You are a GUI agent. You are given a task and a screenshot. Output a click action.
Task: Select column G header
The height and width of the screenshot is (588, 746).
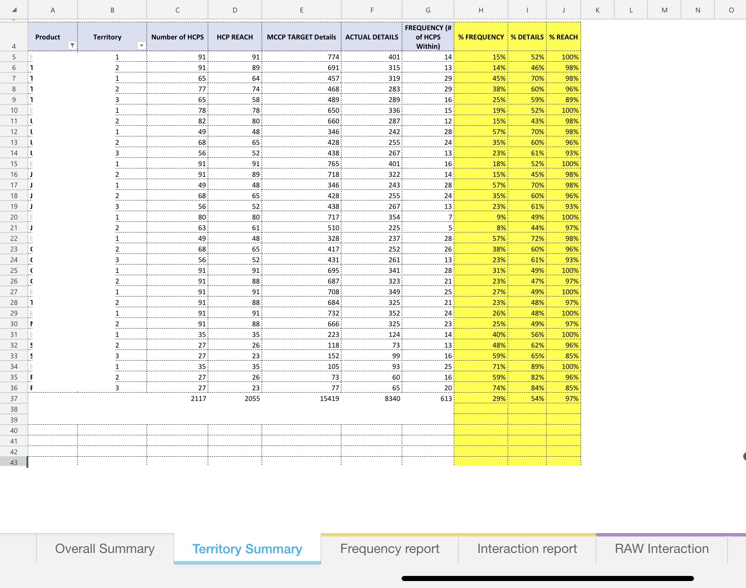[x=428, y=10]
